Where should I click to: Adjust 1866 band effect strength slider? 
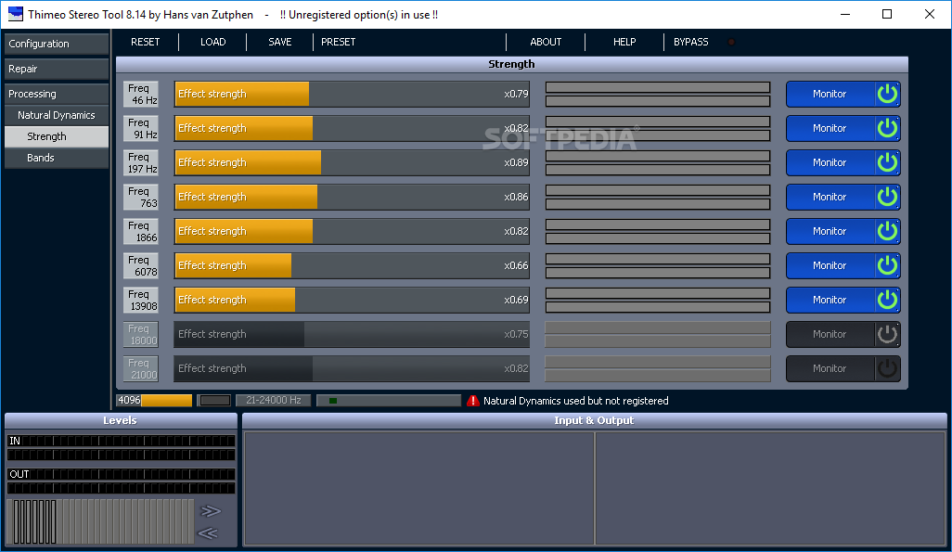353,231
